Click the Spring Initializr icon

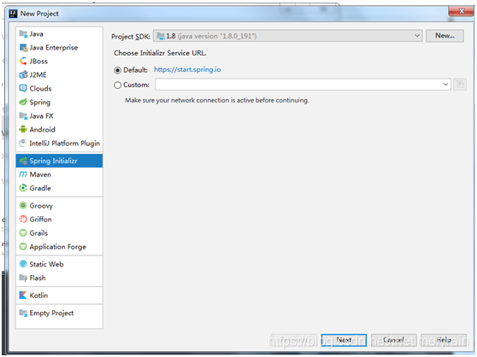point(23,161)
